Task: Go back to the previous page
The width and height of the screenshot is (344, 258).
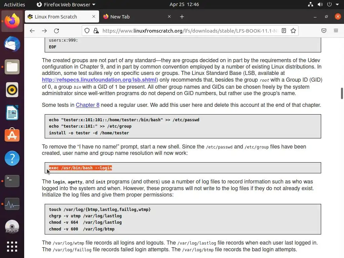Action: 32,31
